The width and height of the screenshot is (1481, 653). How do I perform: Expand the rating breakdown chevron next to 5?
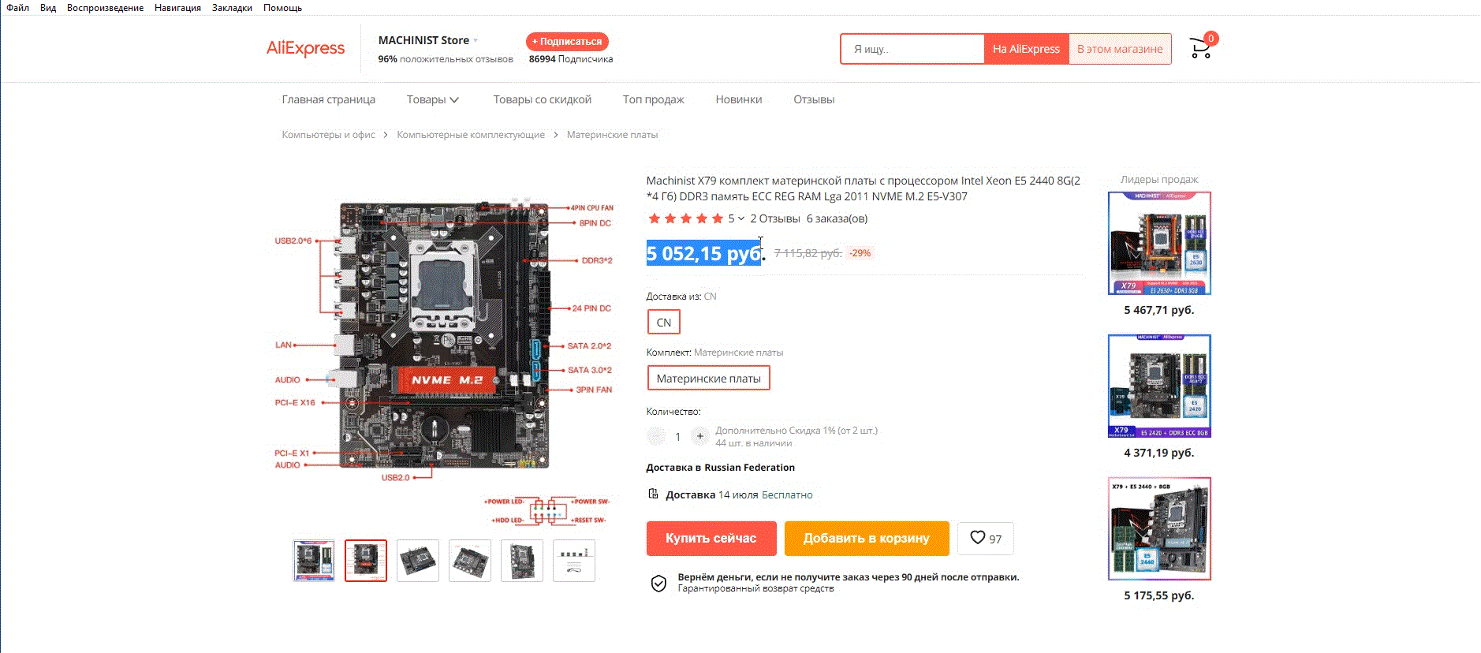tap(741, 218)
